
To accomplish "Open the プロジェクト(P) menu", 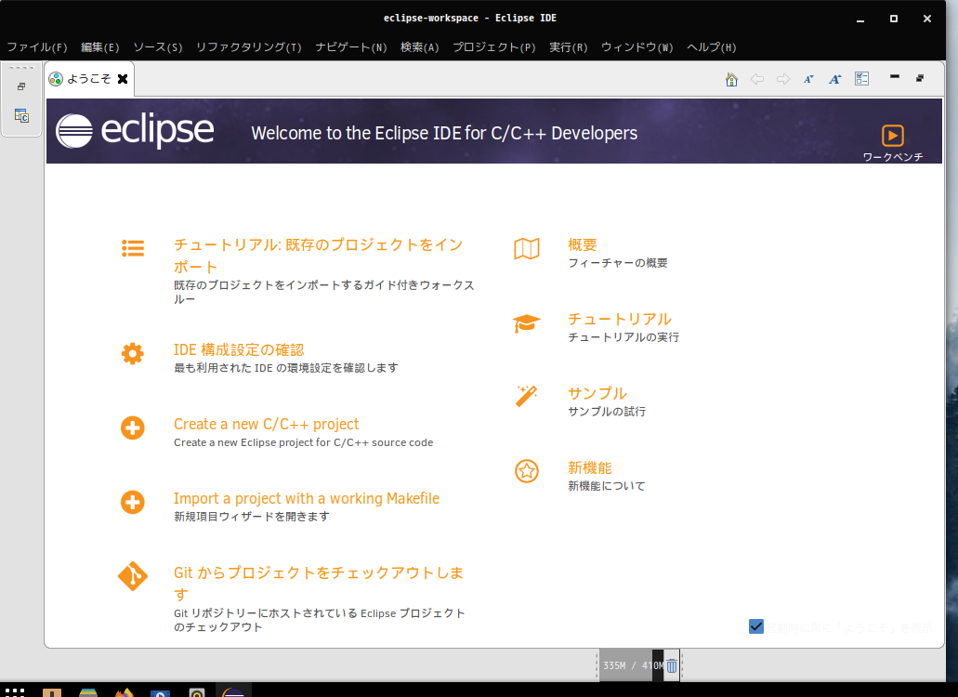I will (x=493, y=47).
